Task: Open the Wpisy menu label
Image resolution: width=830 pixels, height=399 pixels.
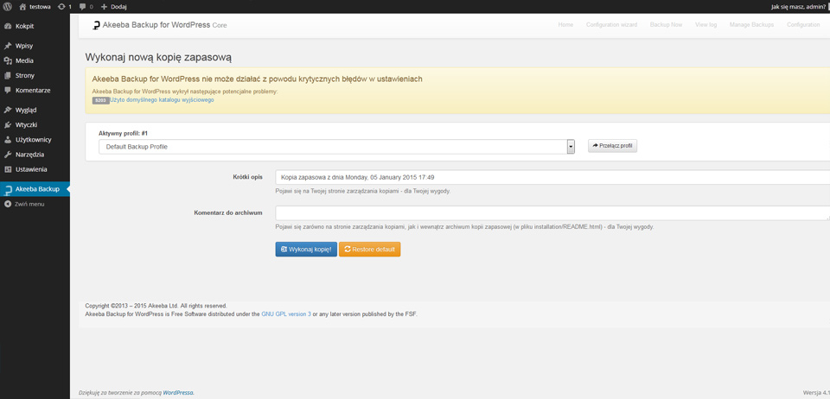Action: coord(24,46)
